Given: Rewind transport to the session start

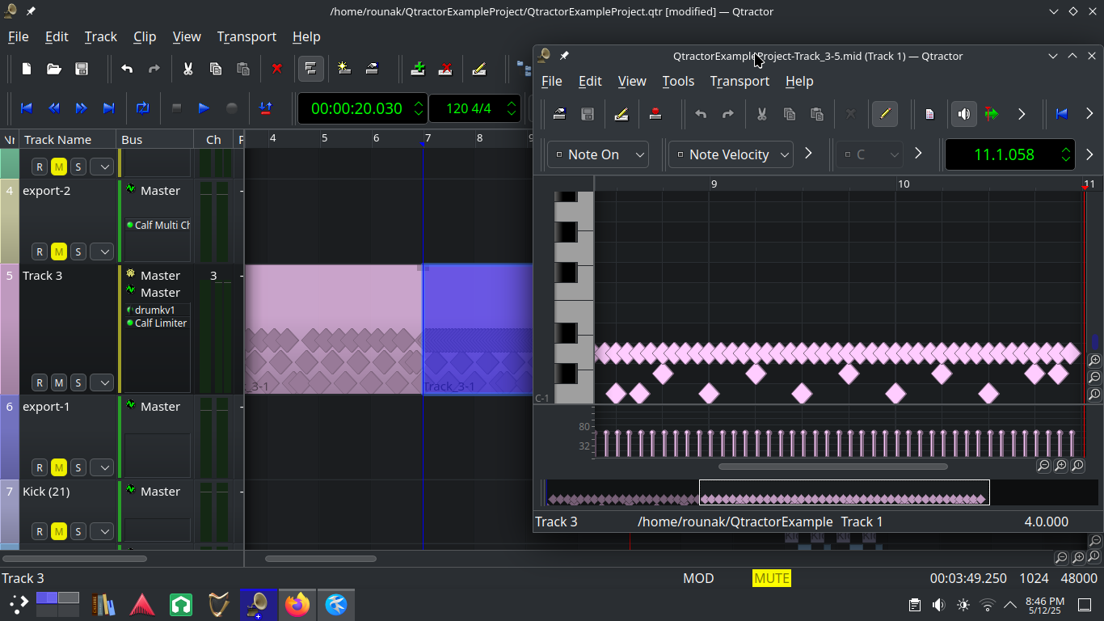Looking at the screenshot, I should pos(26,108).
